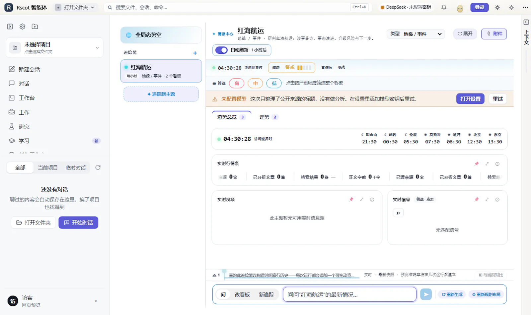Switch to the 态势总览 tab
531x315 pixels.
click(231, 117)
